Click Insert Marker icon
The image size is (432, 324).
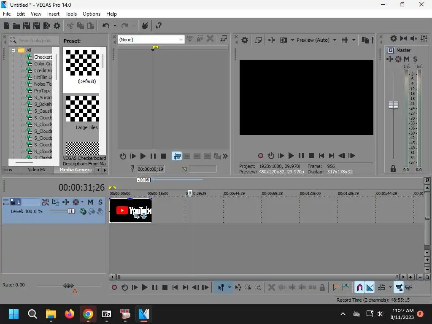click(336, 287)
